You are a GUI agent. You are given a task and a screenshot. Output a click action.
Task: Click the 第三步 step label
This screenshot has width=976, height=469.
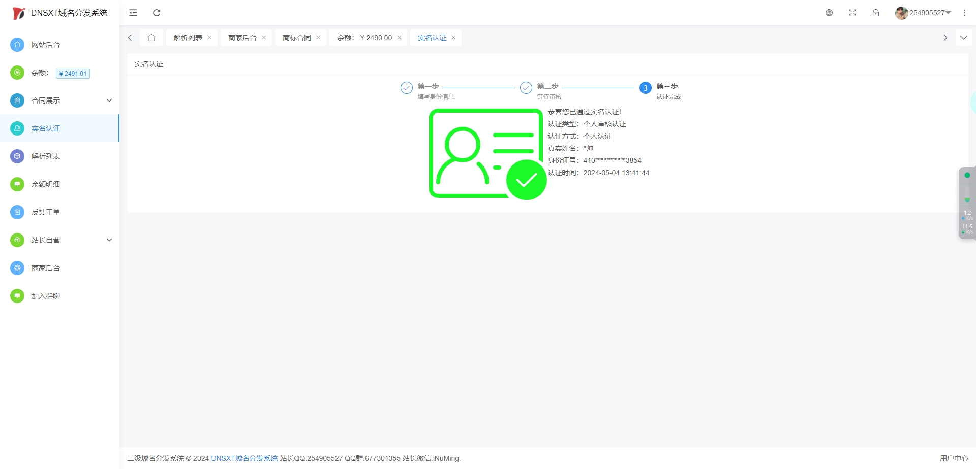667,86
